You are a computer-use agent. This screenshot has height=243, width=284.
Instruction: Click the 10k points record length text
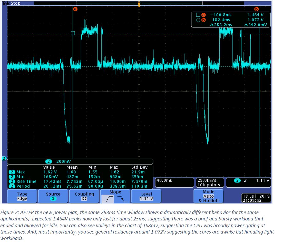click(209, 185)
